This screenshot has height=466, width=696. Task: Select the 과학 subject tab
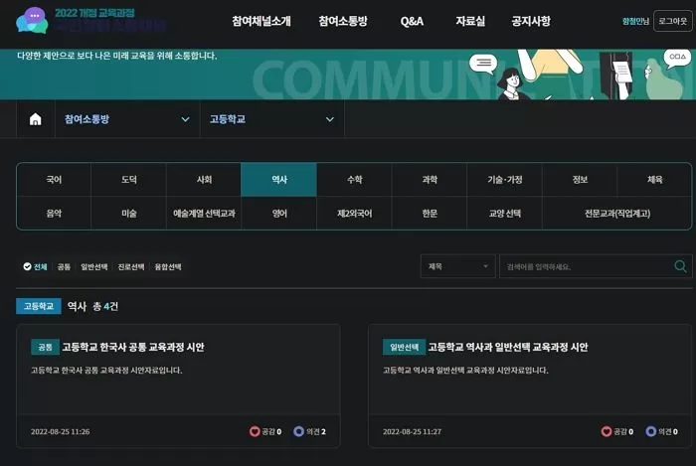(x=430, y=180)
